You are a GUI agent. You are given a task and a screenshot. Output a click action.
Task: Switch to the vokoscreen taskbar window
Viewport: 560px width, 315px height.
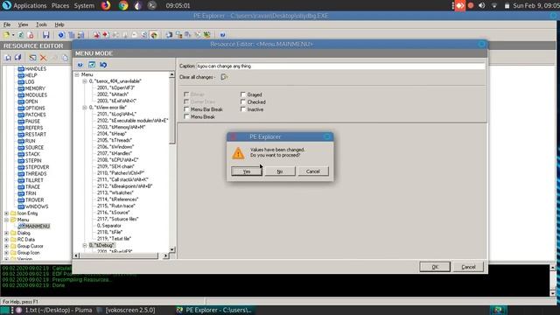pyautogui.click(x=127, y=310)
